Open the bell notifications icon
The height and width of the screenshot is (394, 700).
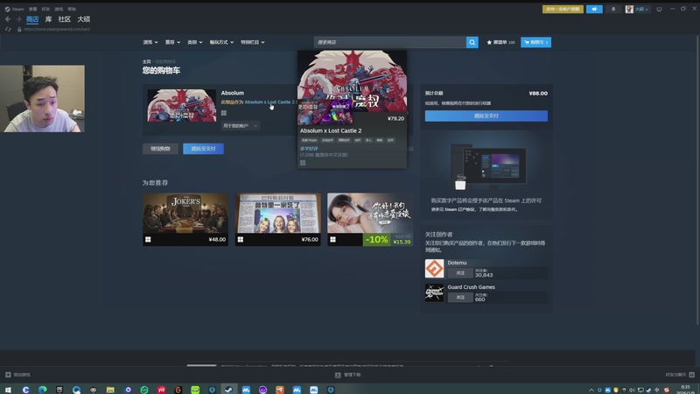point(613,9)
